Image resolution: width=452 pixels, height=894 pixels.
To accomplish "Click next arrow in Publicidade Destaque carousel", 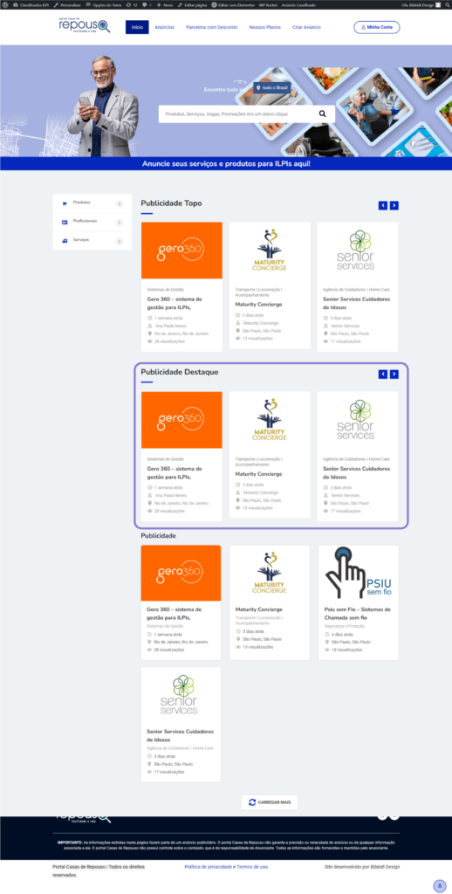I will pos(394,374).
